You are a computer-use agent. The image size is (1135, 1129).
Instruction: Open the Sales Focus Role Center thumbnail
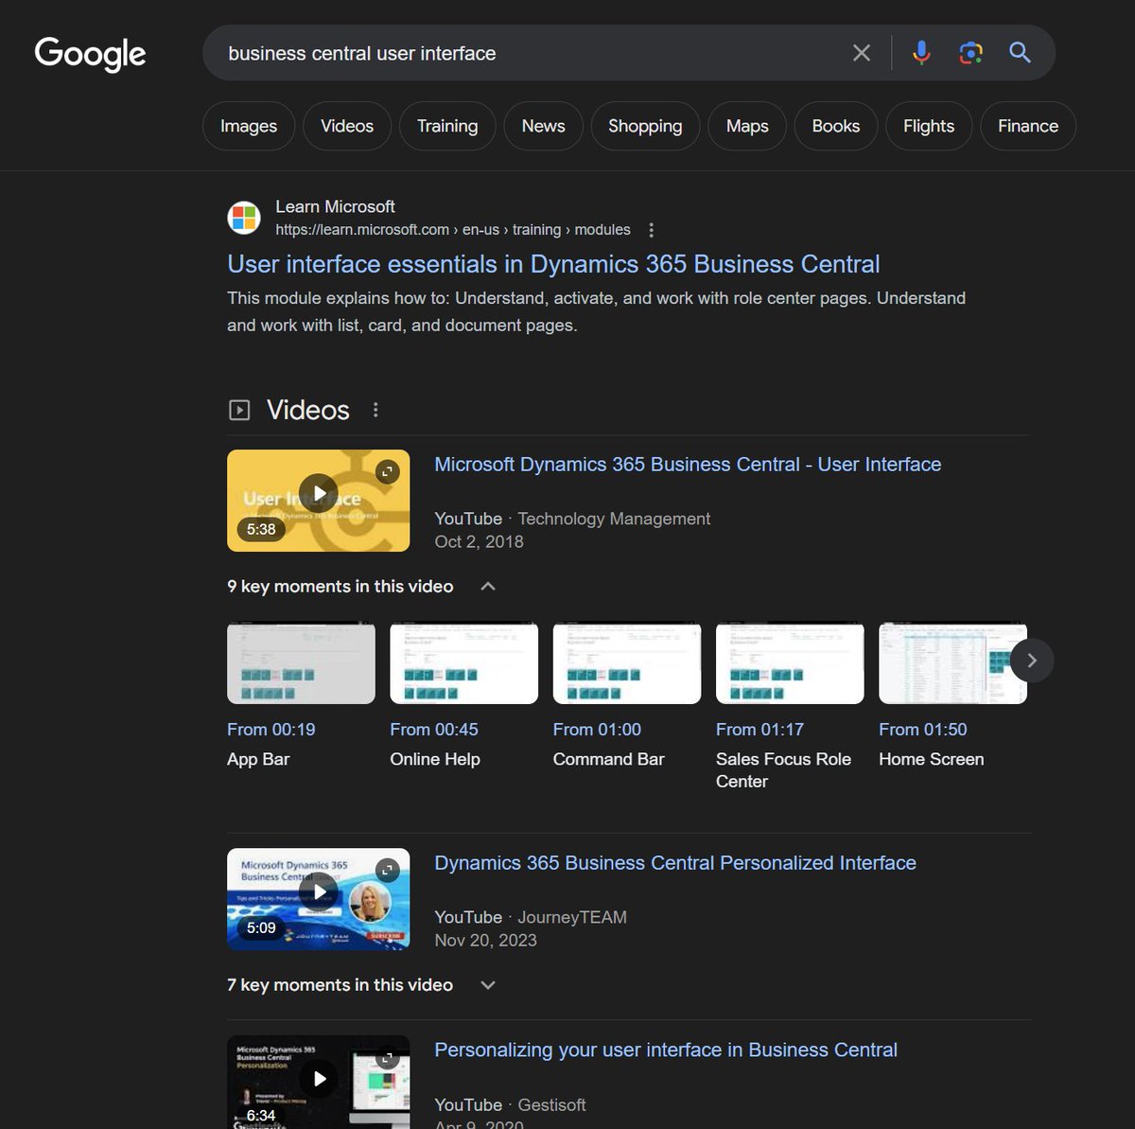(x=790, y=662)
